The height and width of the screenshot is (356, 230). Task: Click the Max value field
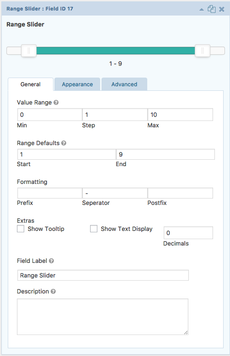coord(181,115)
